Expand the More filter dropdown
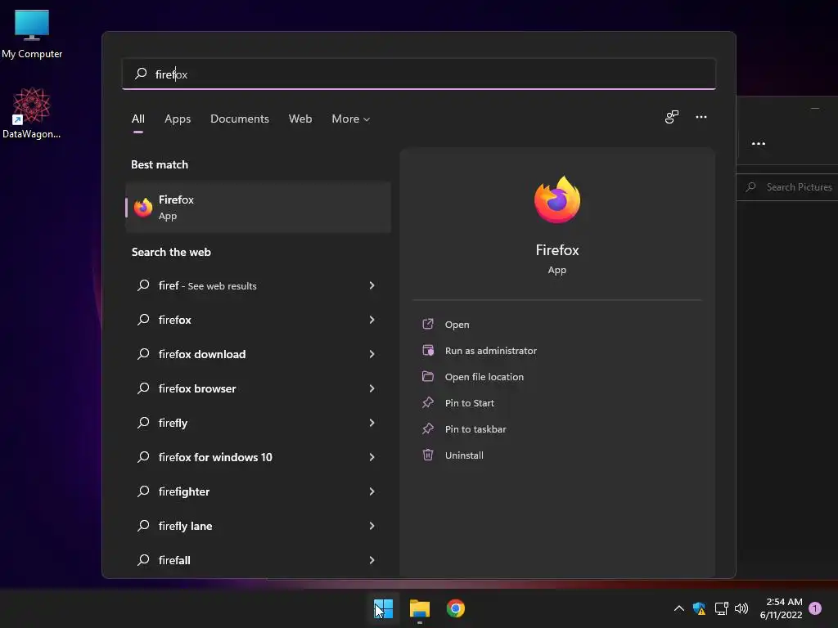 tap(350, 119)
